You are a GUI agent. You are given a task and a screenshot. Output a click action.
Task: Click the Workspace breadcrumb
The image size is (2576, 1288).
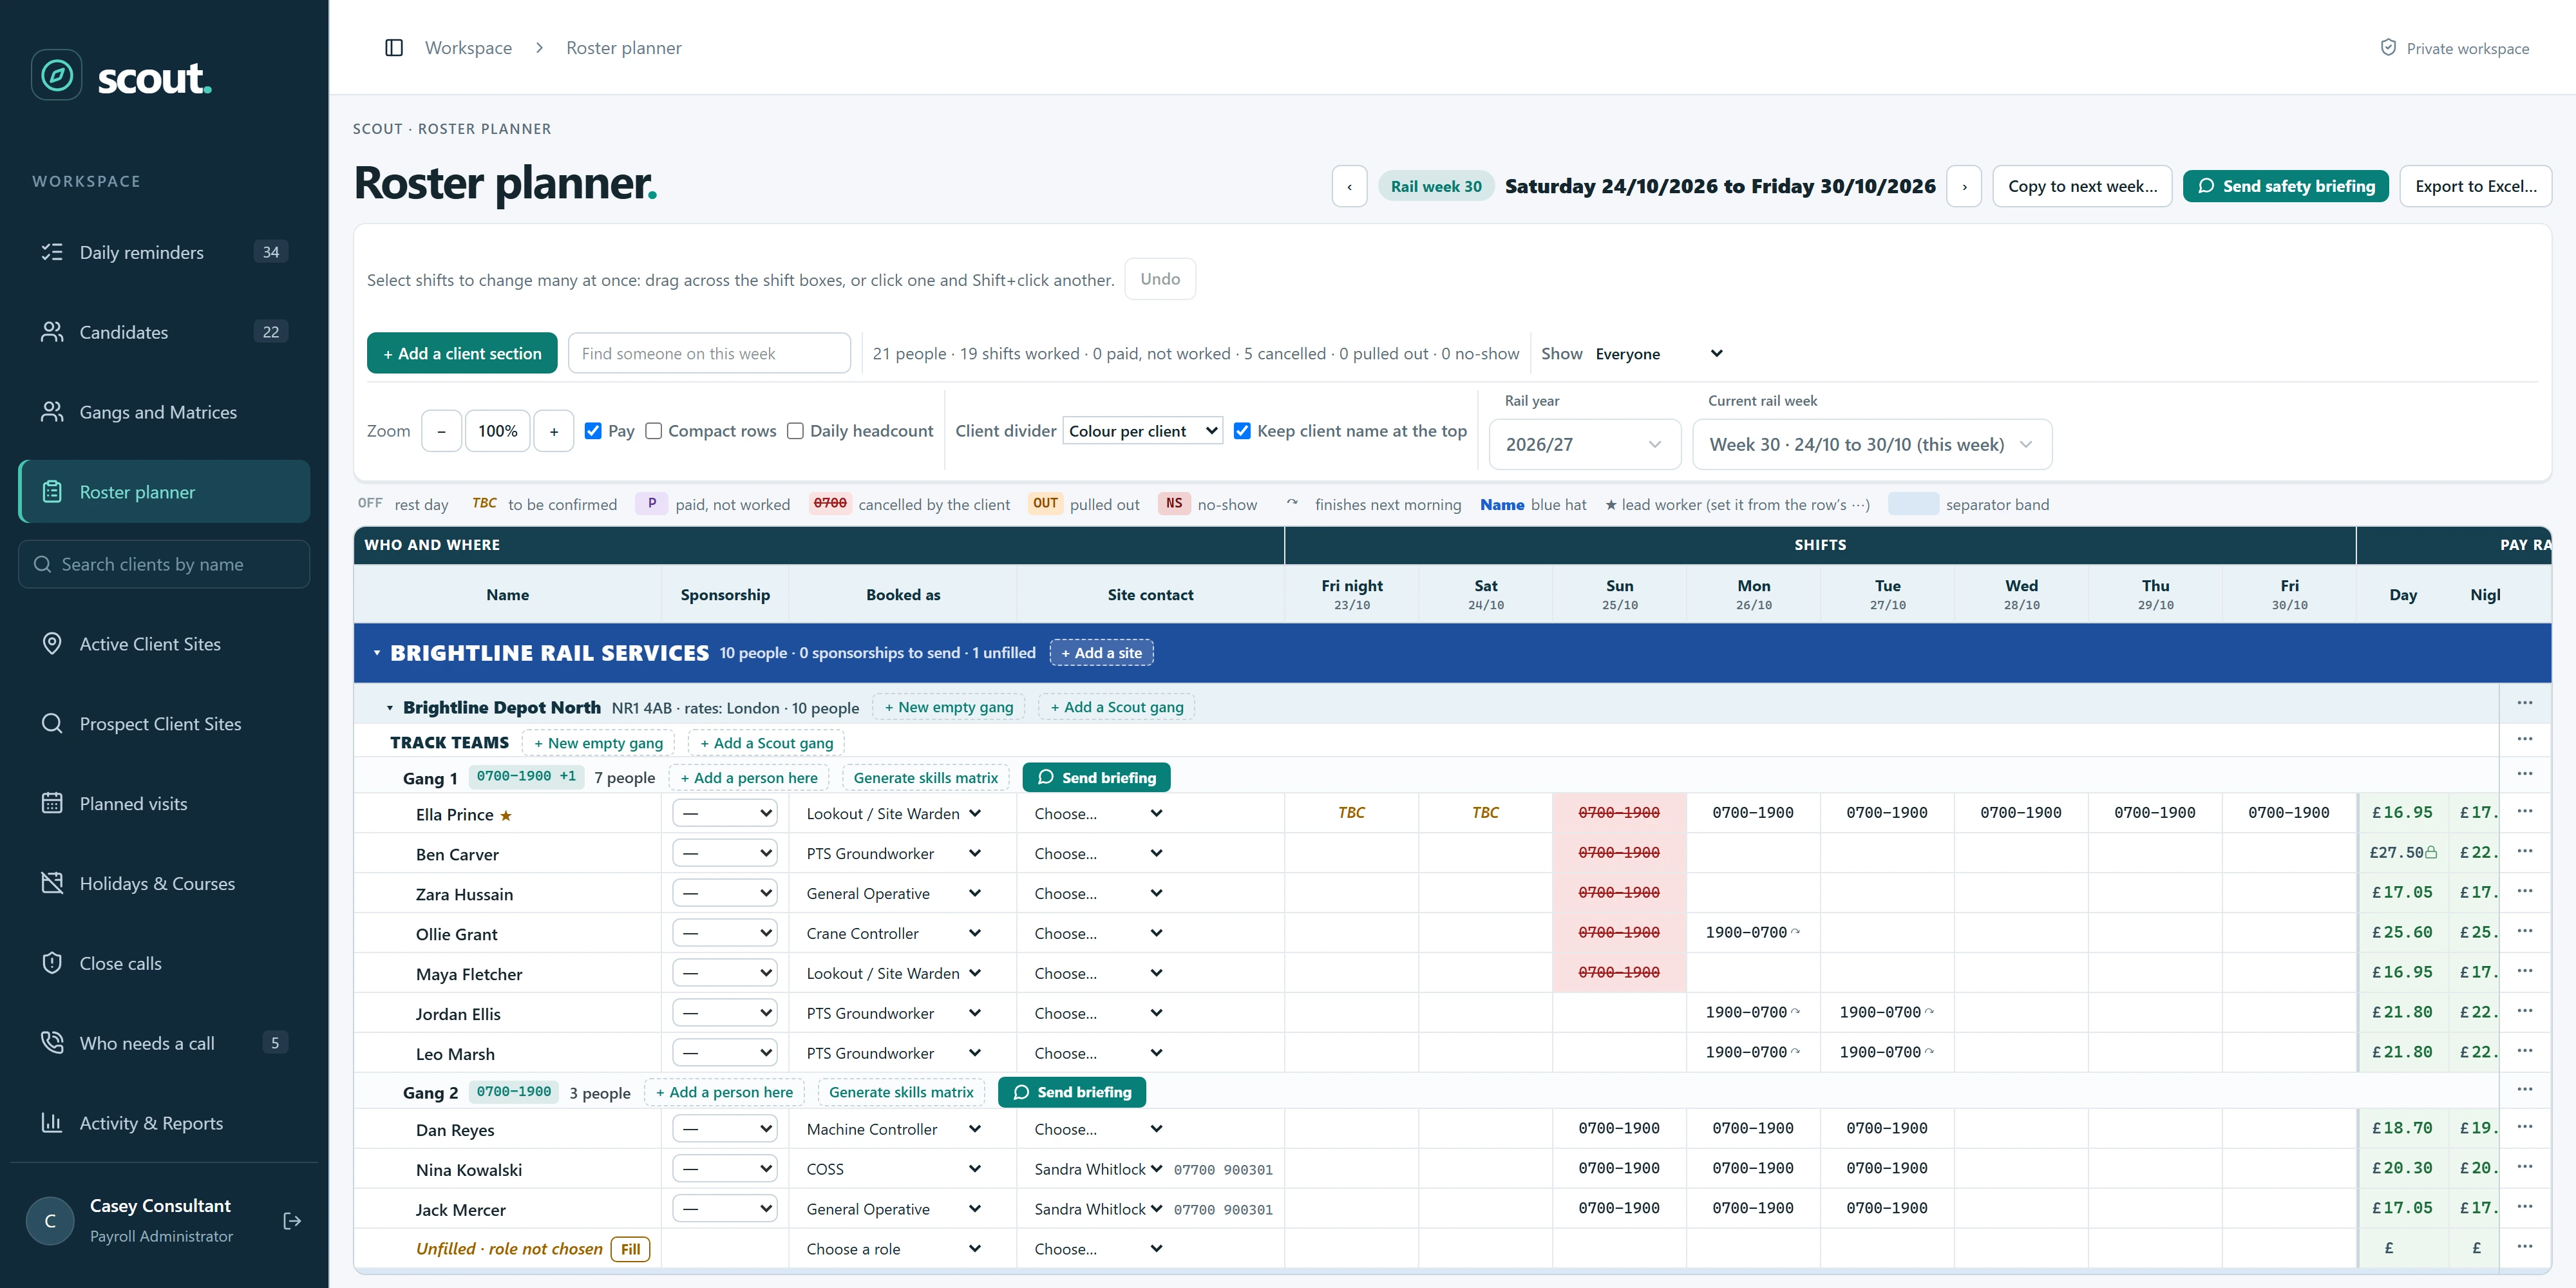pyautogui.click(x=468, y=48)
